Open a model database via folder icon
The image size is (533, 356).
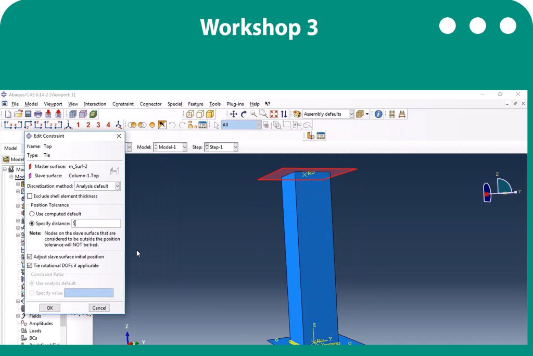coord(18,114)
